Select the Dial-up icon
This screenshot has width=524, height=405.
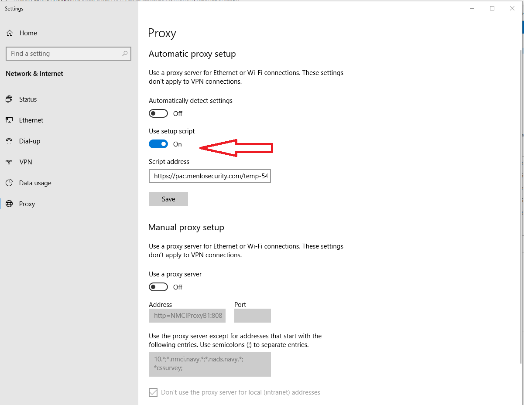point(9,141)
